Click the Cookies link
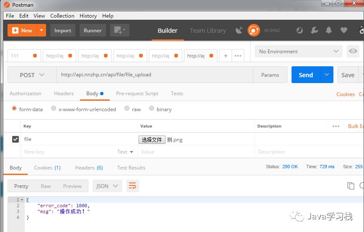Image resolution: width=364 pixels, height=232 pixels. point(346,94)
